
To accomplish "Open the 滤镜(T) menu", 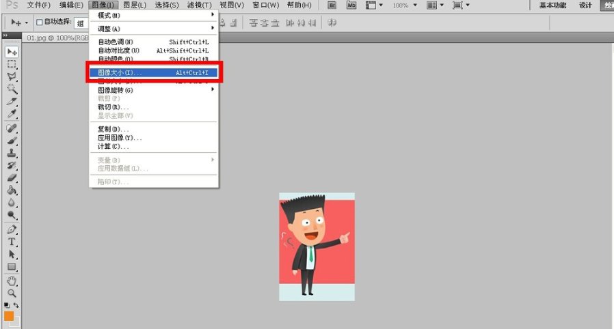I will tap(199, 5).
